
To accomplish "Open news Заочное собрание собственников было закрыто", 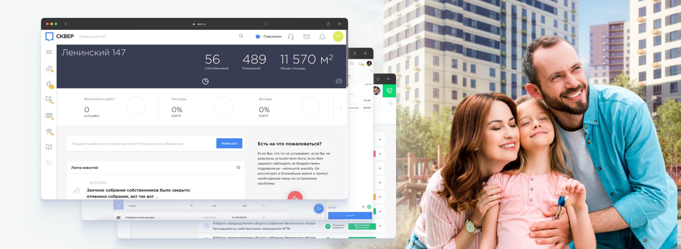I will tap(139, 193).
